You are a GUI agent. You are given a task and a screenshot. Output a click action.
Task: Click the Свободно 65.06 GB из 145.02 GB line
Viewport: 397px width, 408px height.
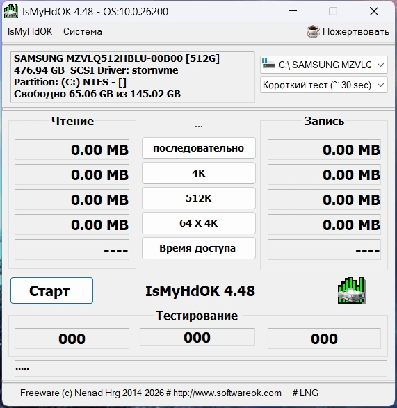[97, 94]
